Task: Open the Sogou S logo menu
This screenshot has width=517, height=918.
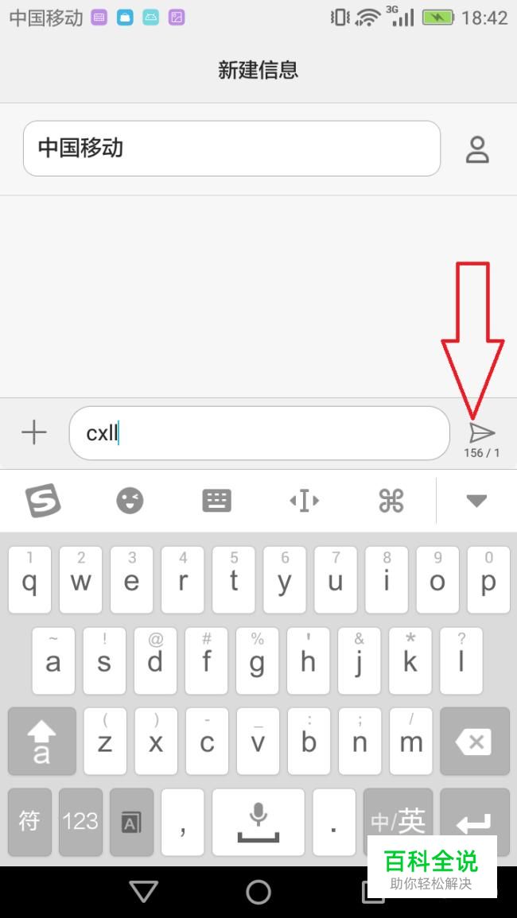Action: click(44, 501)
